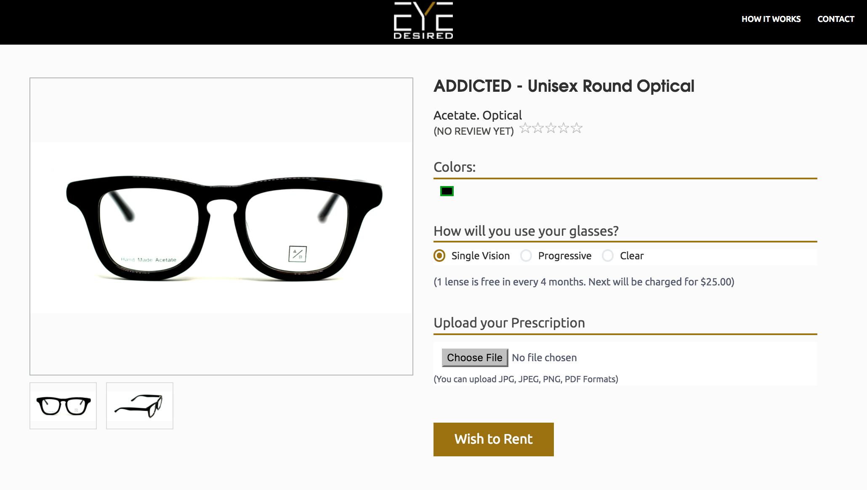Select the black color swatch

coord(447,192)
